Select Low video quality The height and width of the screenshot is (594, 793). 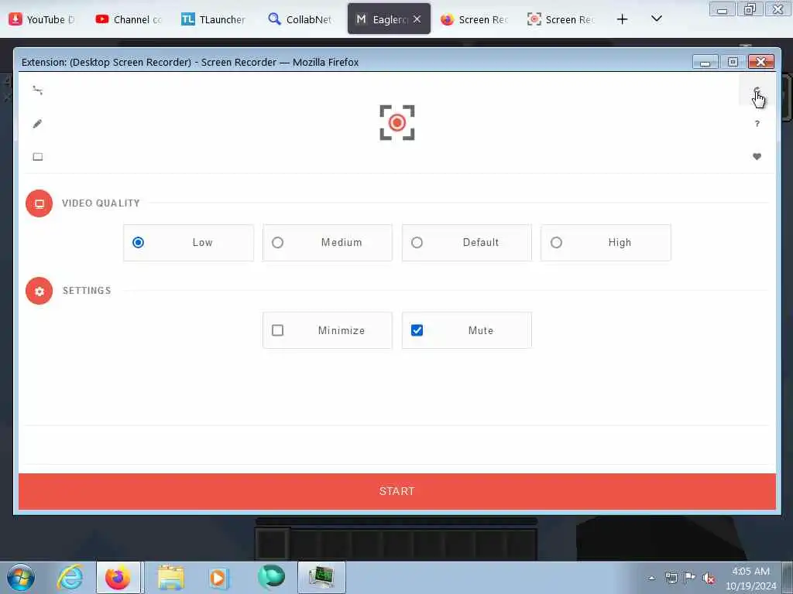188,242
